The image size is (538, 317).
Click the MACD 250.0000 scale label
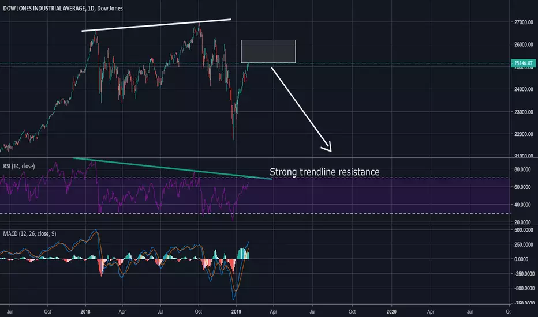pos(524,245)
